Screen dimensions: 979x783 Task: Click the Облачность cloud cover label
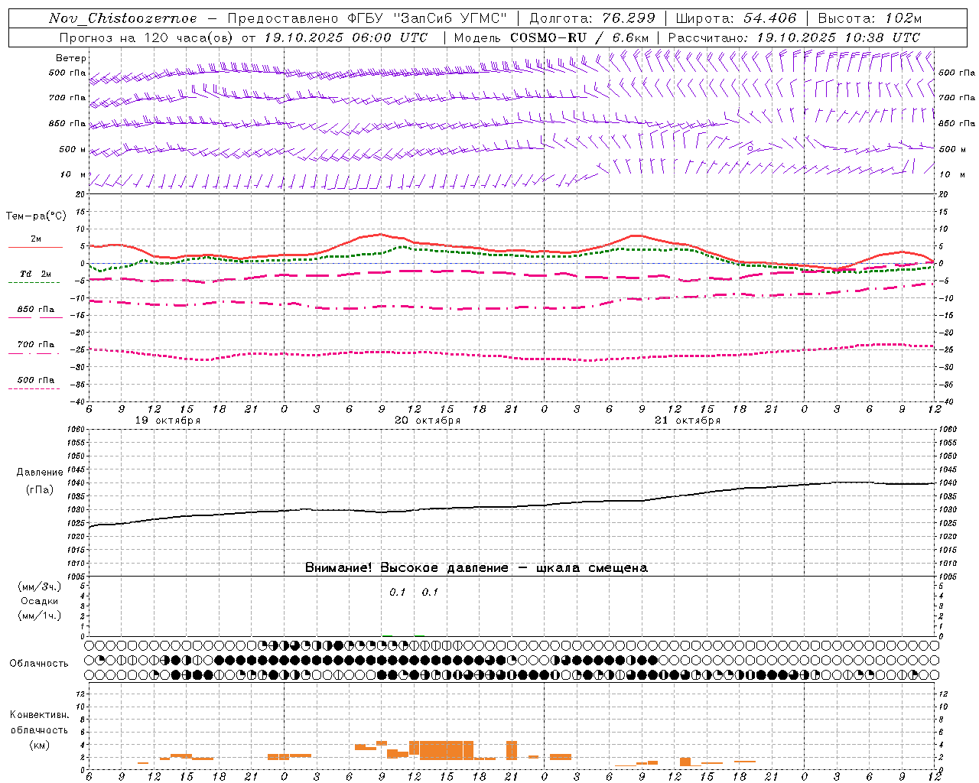[x=39, y=663]
